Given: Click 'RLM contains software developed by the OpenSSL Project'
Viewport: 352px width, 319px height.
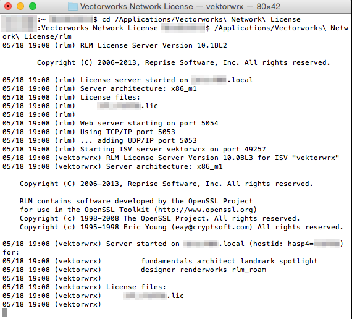Looking at the screenshot, I should pyautogui.click(x=136, y=201).
